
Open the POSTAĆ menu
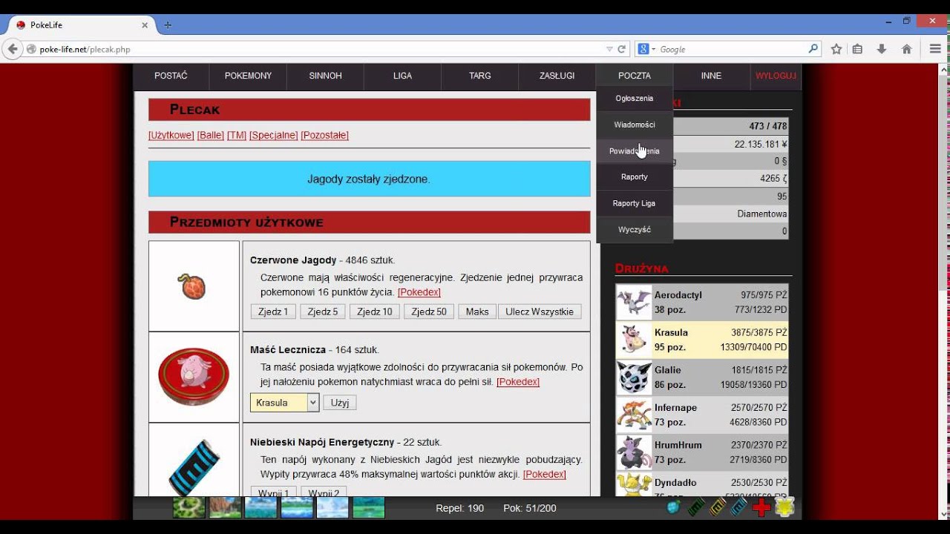[171, 76]
